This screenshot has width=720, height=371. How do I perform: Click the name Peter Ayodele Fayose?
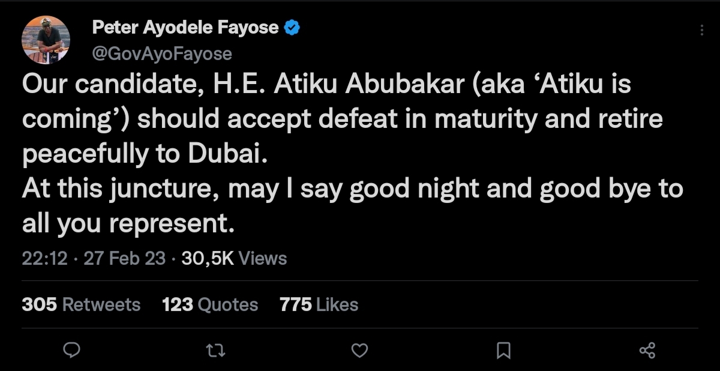[185, 28]
